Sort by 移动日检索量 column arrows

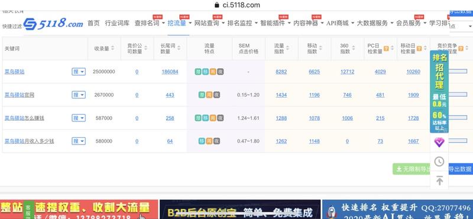point(425,49)
